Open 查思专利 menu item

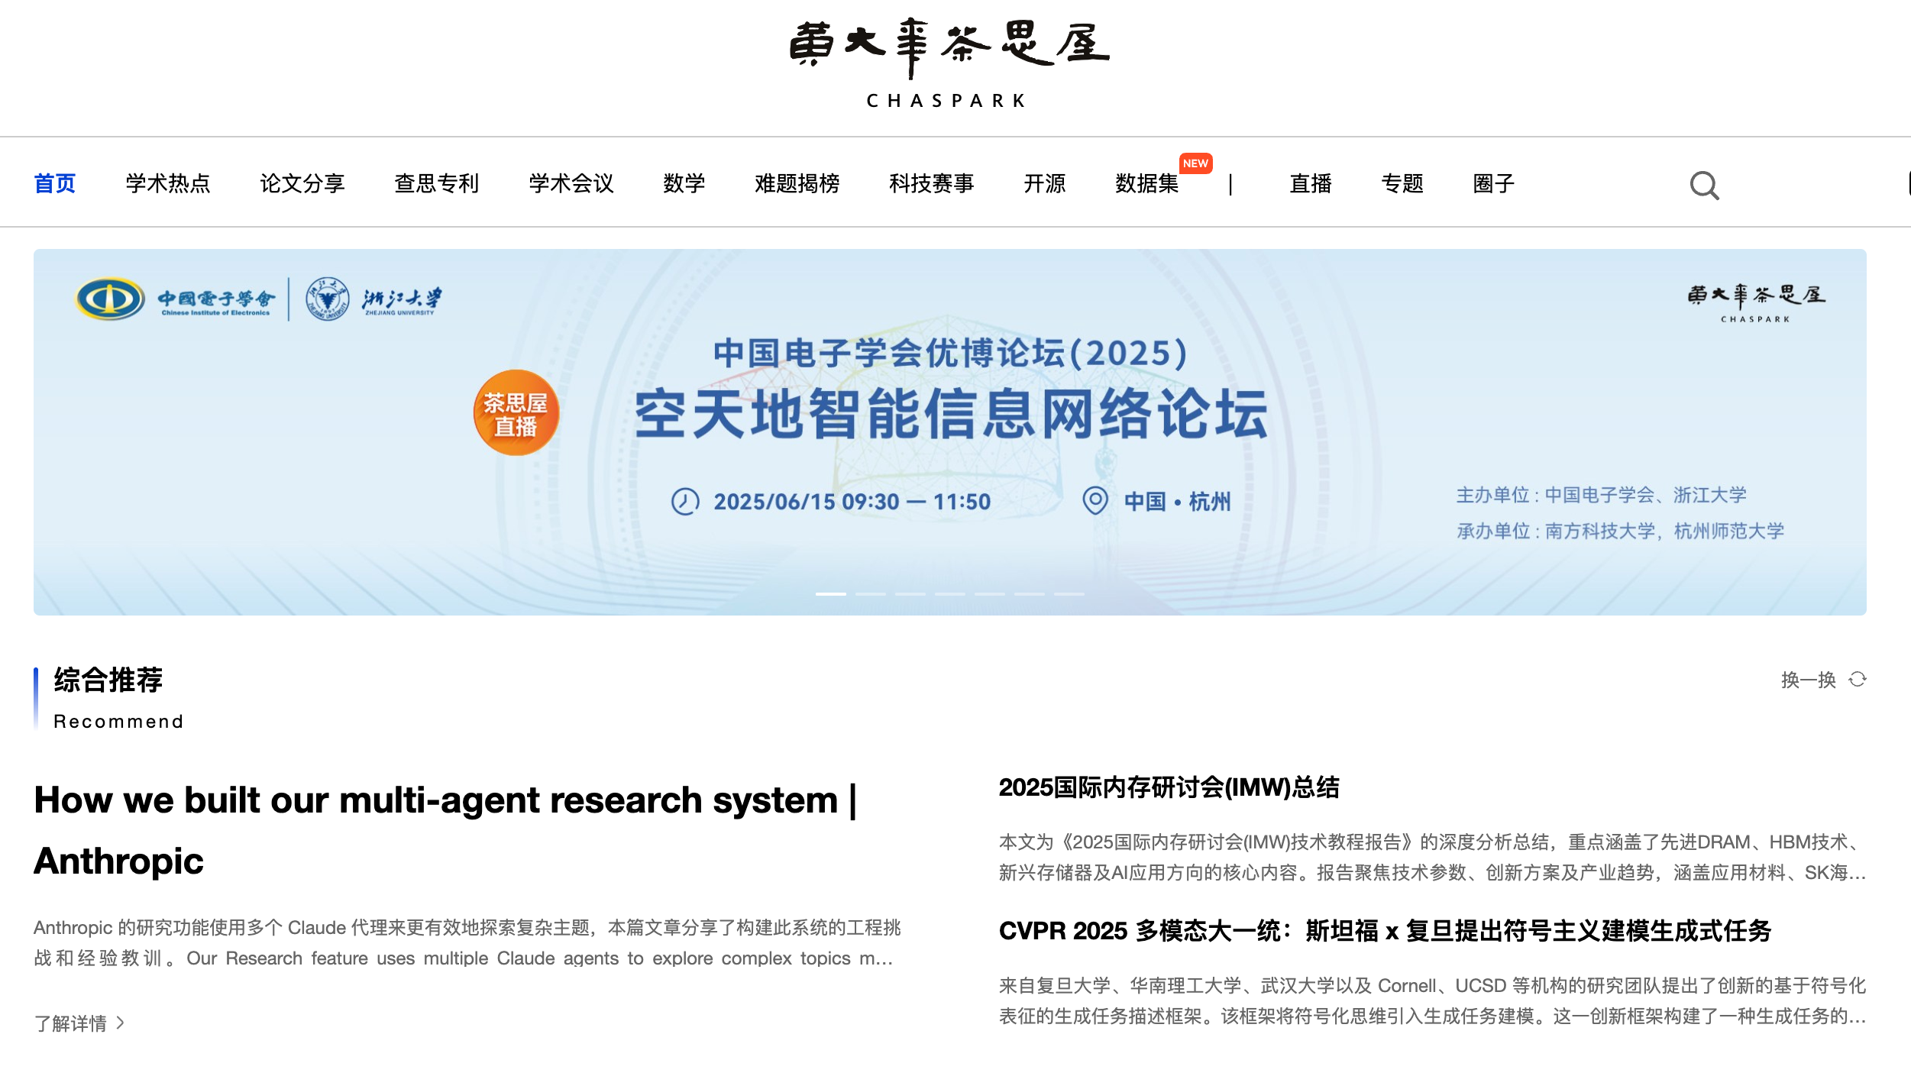(437, 184)
